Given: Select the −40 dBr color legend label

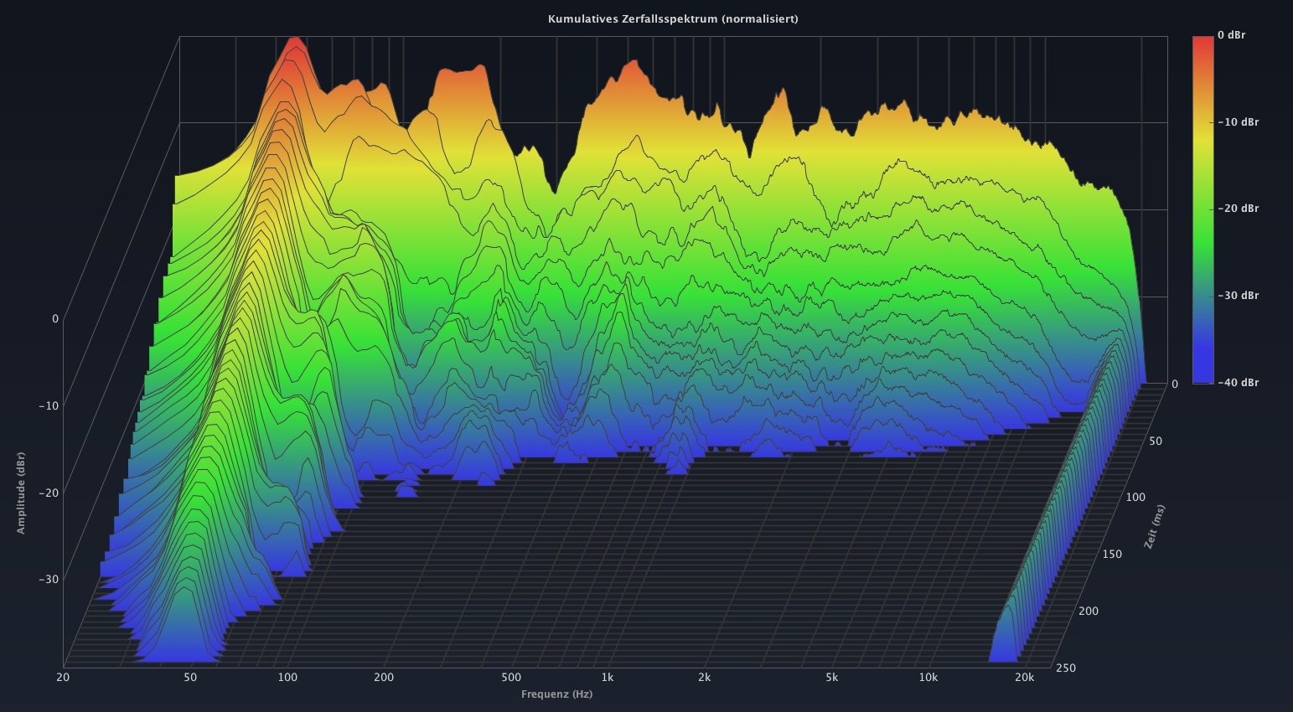Looking at the screenshot, I should 1238,383.
